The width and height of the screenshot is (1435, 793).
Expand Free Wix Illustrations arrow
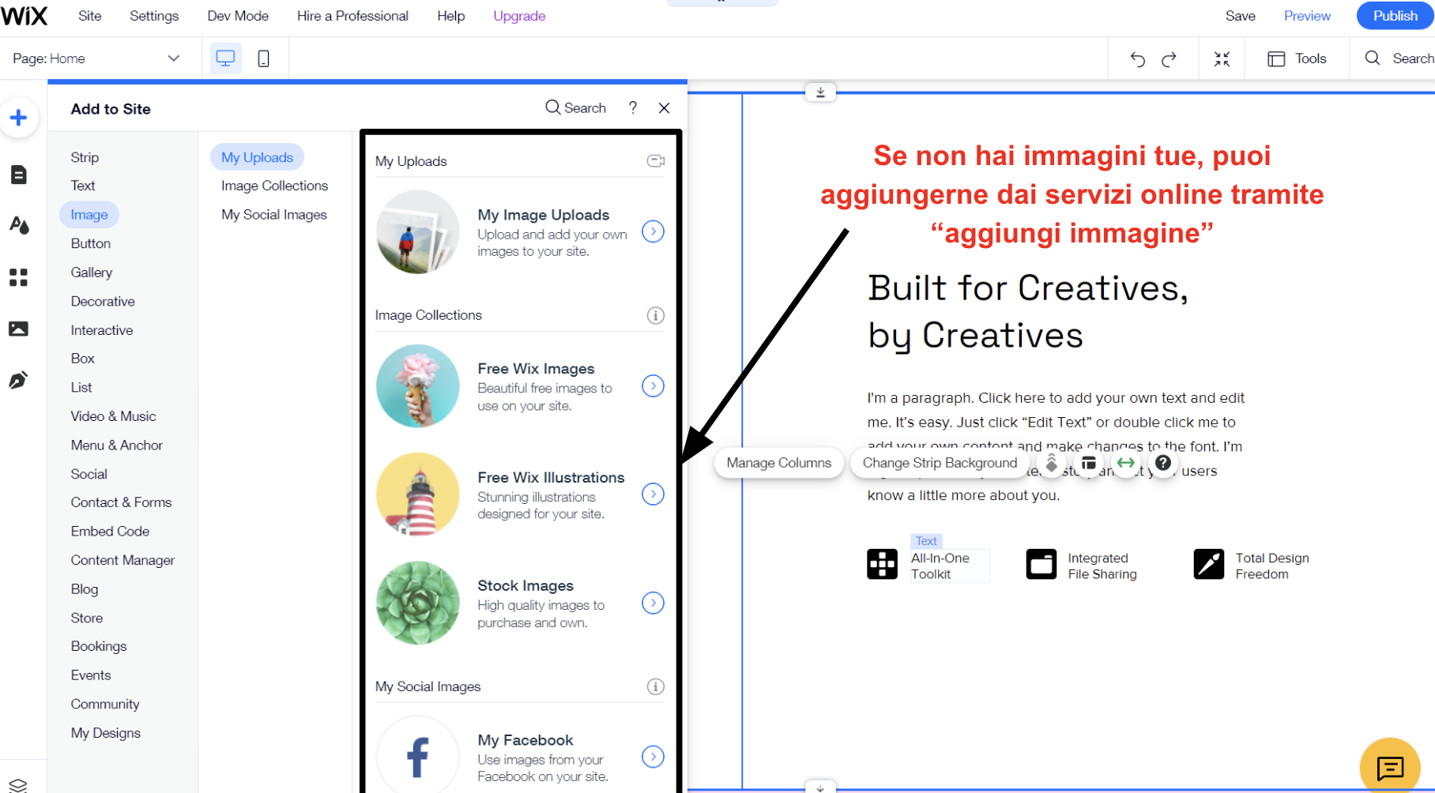653,494
